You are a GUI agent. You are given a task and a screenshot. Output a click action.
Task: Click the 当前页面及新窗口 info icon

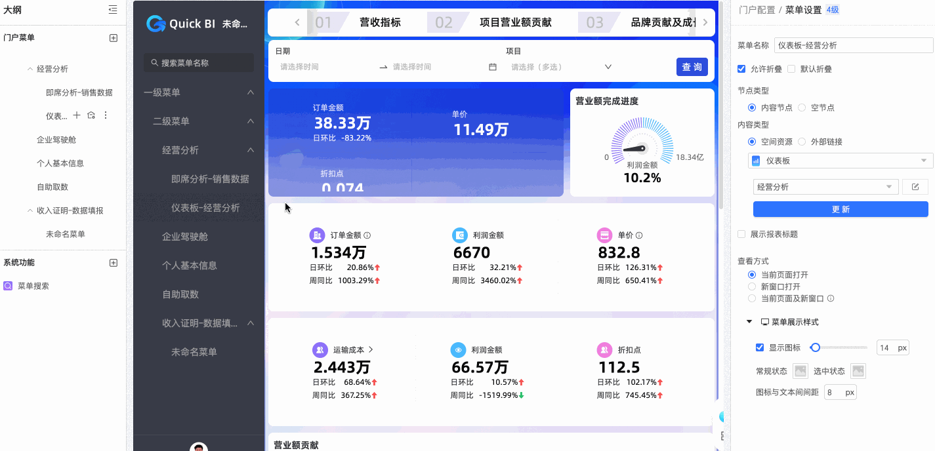[x=831, y=298]
